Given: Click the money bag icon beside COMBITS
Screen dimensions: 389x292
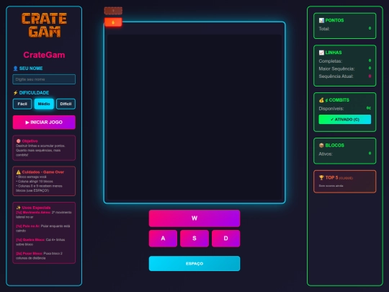Looking at the screenshot, I should click(321, 100).
